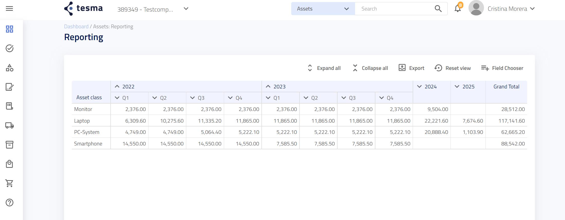Click the help question mark icon
The height and width of the screenshot is (220, 565).
click(10, 203)
